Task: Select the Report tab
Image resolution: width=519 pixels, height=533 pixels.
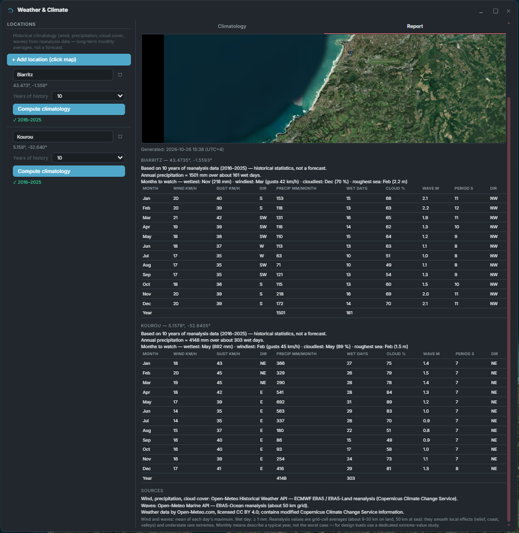Action: click(415, 26)
